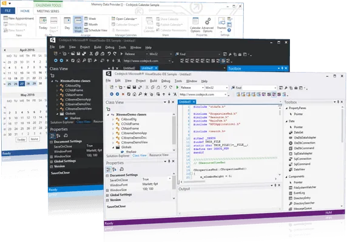Click Start play icon in dark IDE toolbar

(121, 54)
